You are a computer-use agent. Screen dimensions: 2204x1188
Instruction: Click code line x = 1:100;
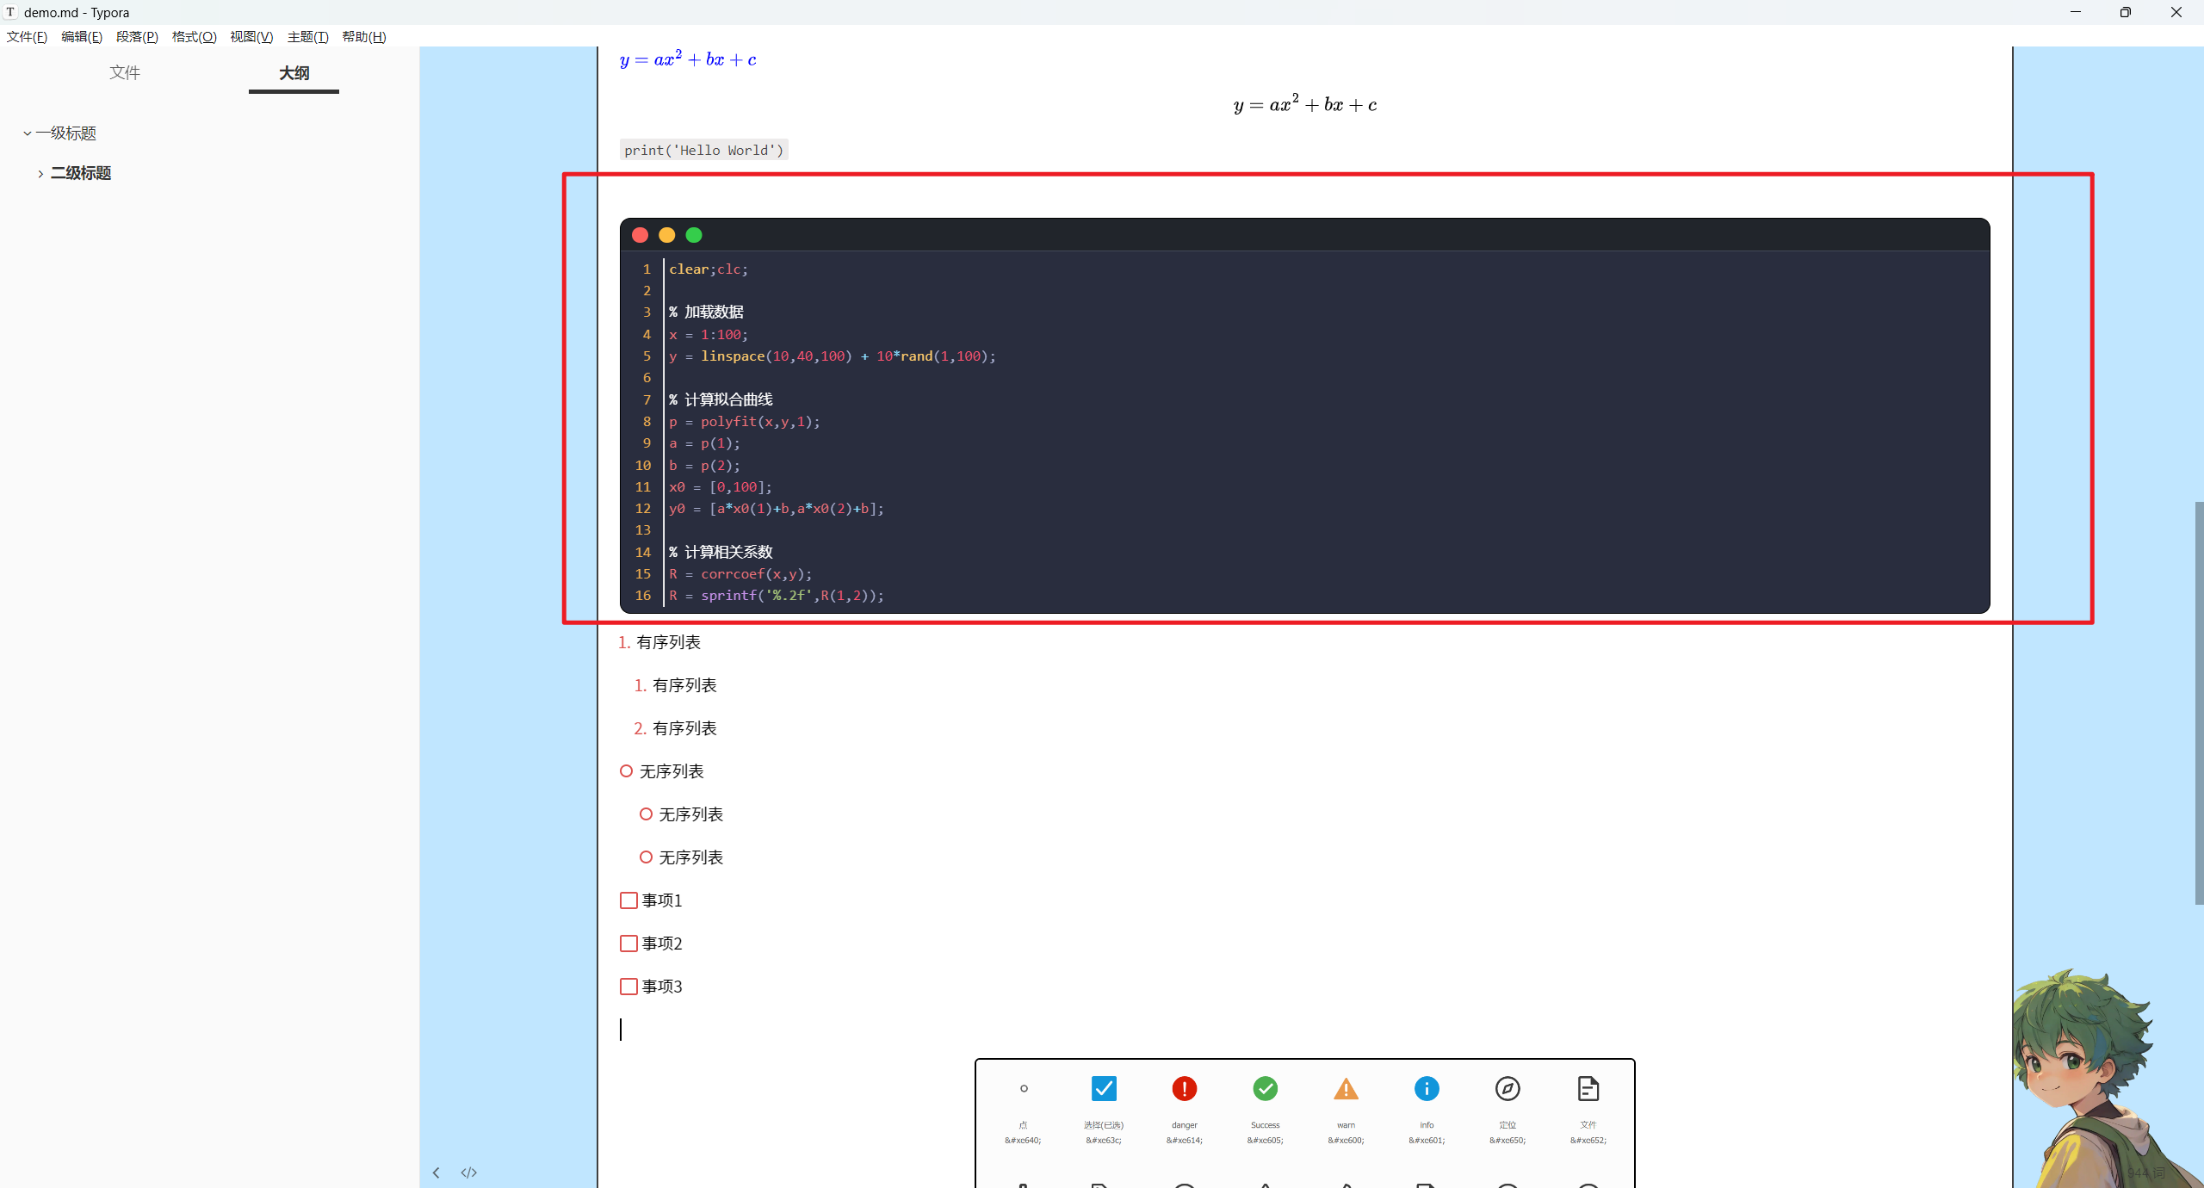709,335
